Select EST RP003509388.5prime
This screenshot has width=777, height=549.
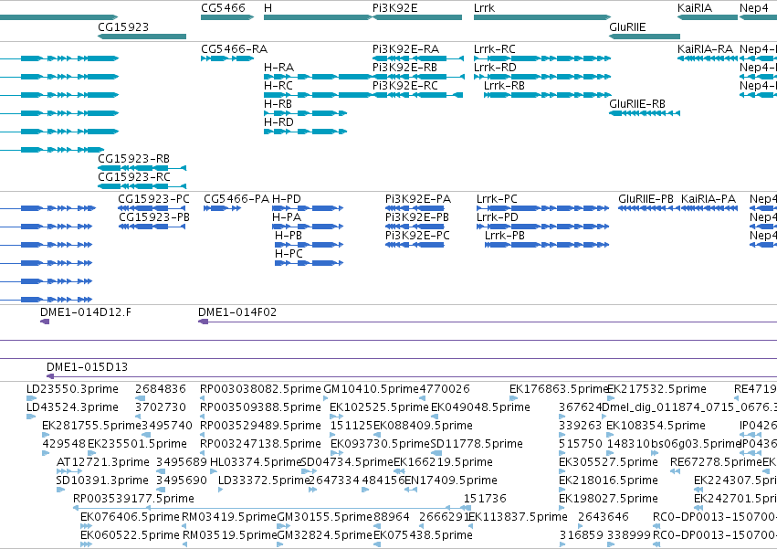(202, 417)
